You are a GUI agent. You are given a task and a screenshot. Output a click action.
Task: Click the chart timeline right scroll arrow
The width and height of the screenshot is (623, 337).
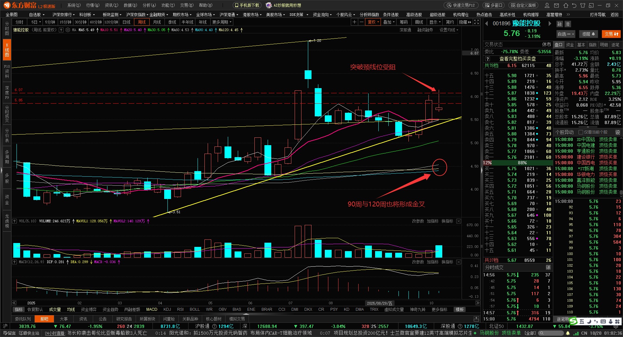(477, 303)
